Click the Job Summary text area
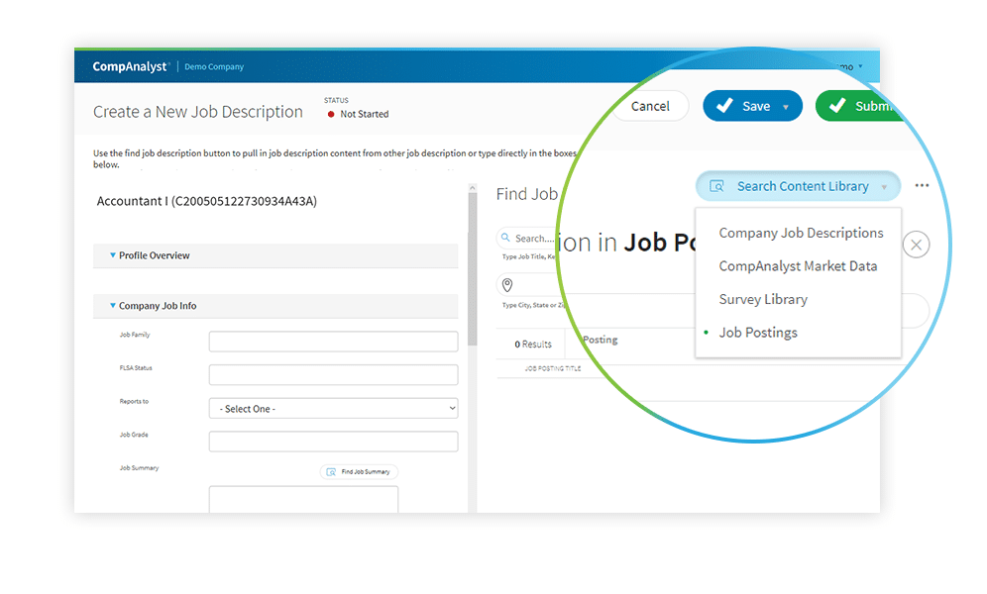 [303, 499]
